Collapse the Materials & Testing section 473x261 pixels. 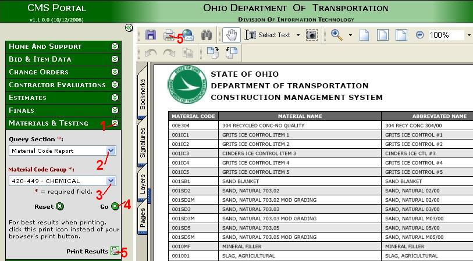(115, 123)
